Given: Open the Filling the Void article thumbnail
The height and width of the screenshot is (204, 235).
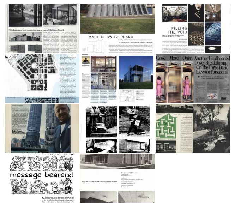Looking at the screenshot, I should 193,29.
